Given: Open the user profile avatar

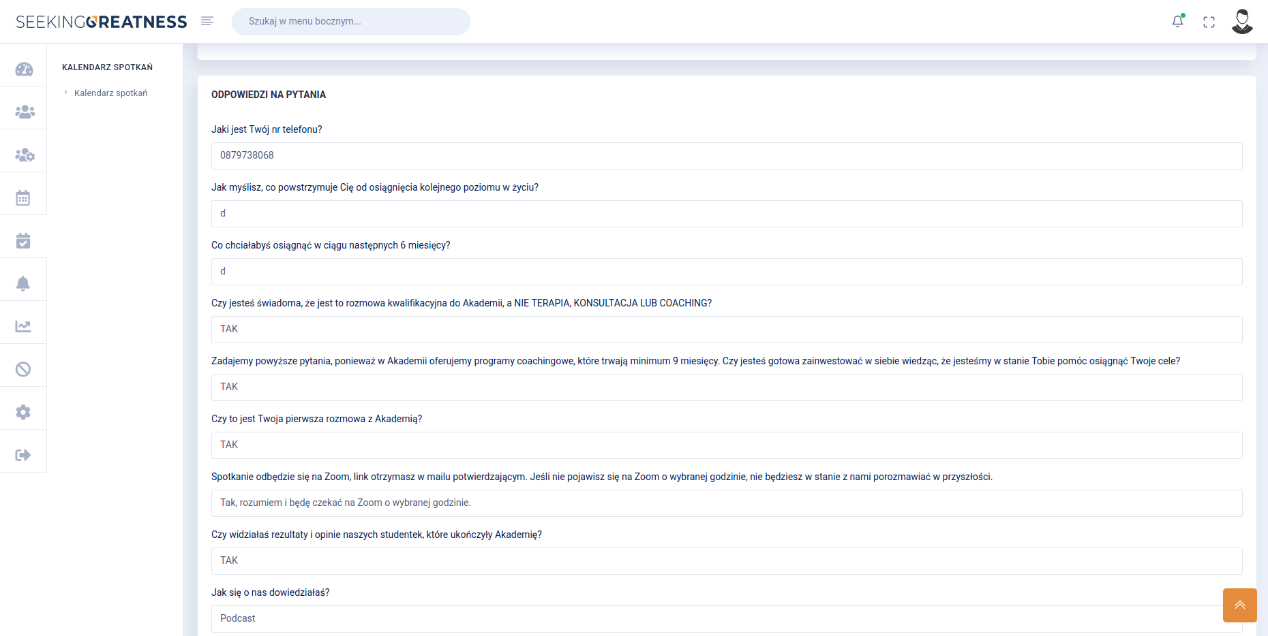Looking at the screenshot, I should pos(1242,21).
